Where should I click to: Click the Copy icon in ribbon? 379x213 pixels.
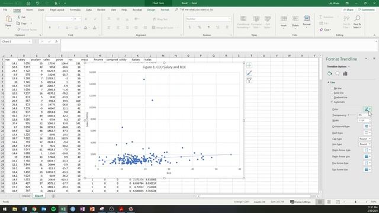point(18,24)
